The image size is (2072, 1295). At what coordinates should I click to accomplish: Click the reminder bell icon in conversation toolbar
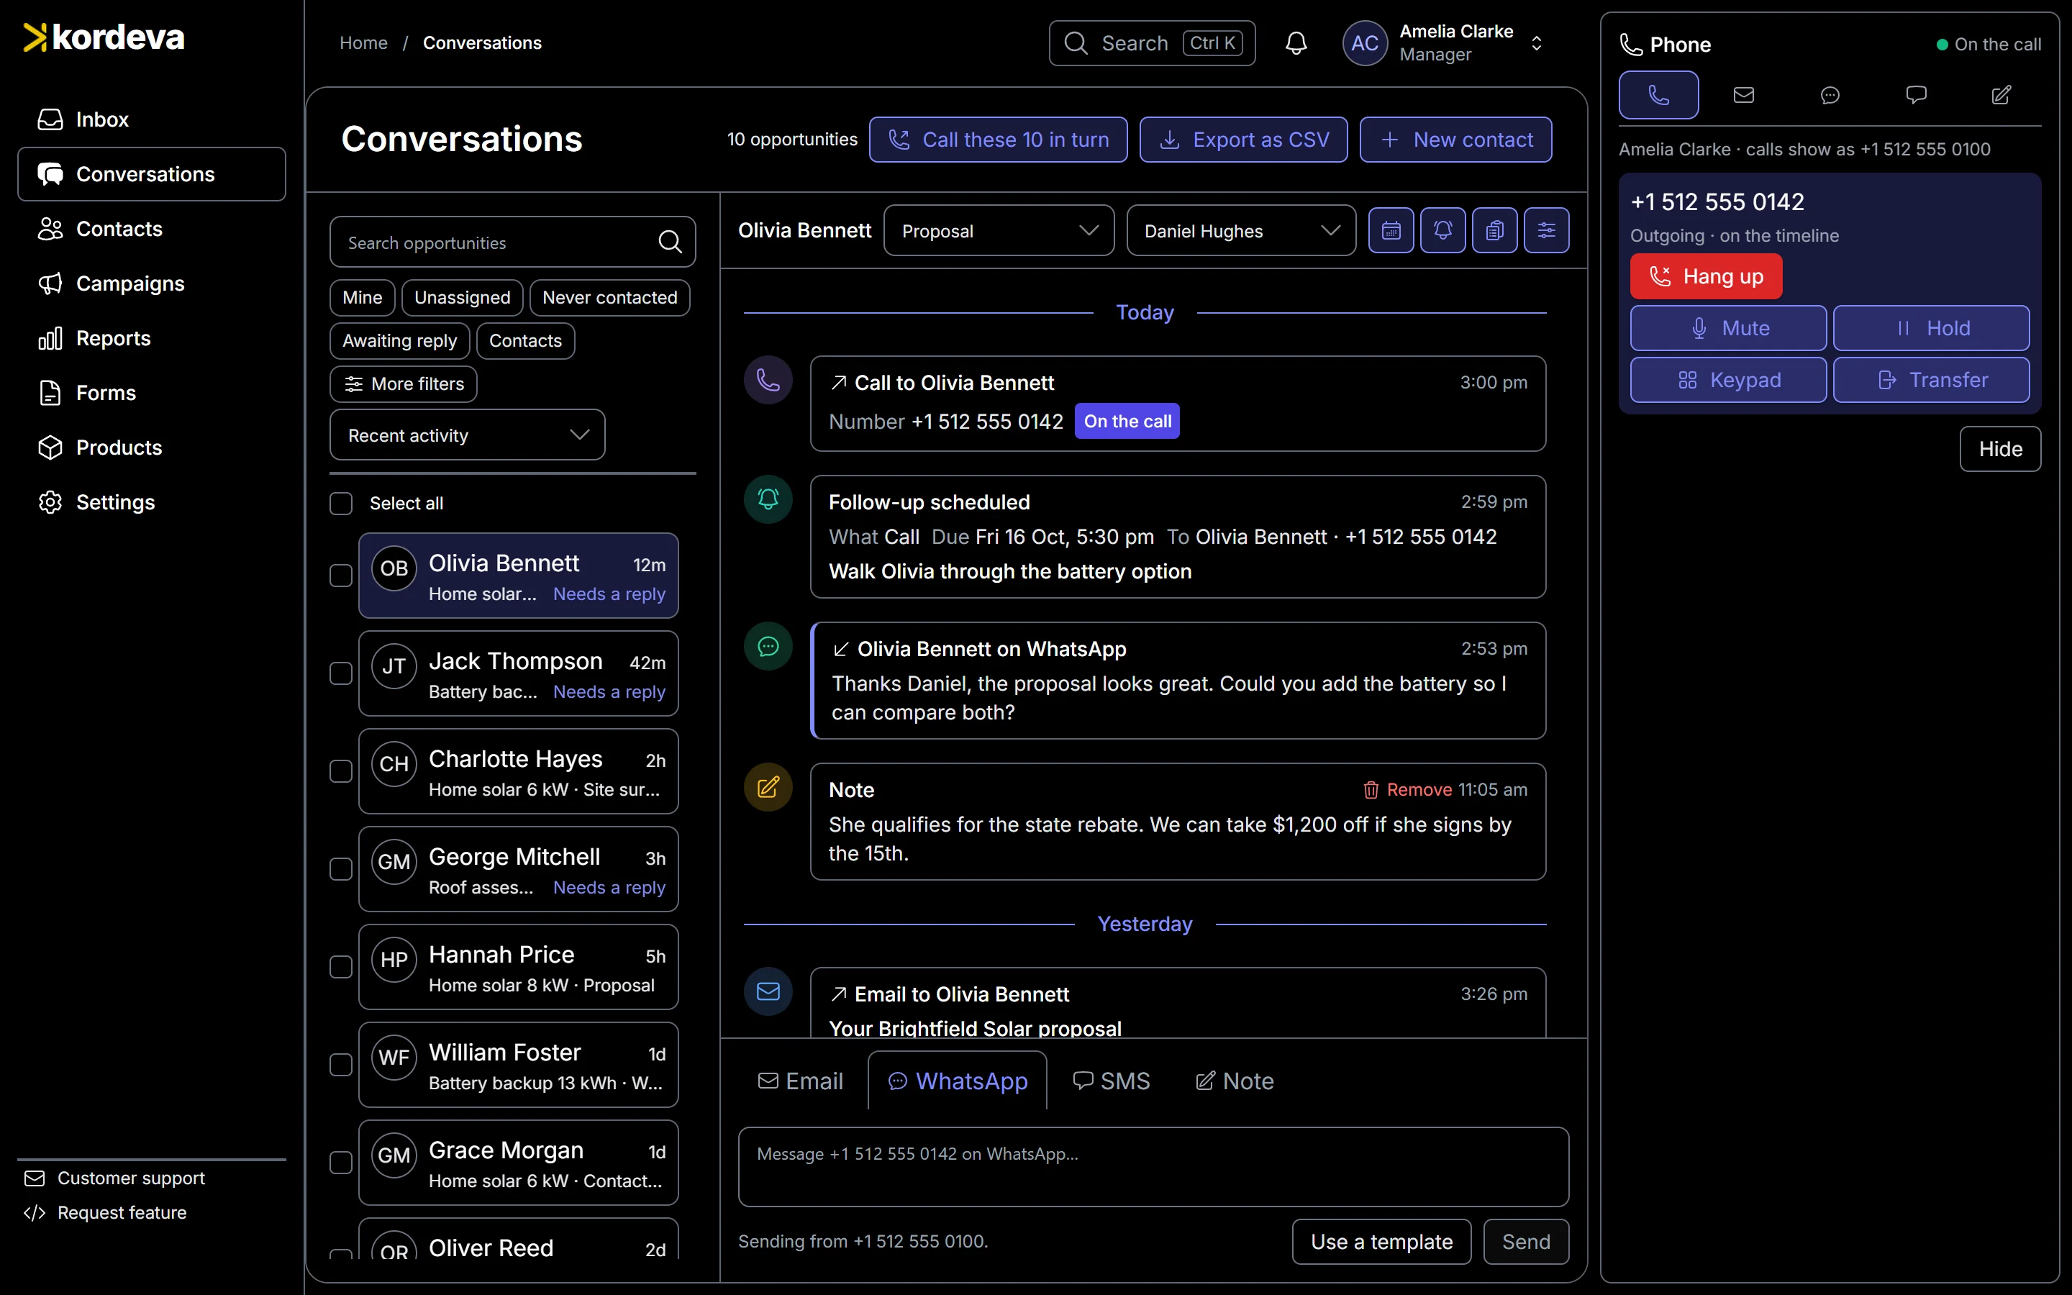pos(1442,230)
